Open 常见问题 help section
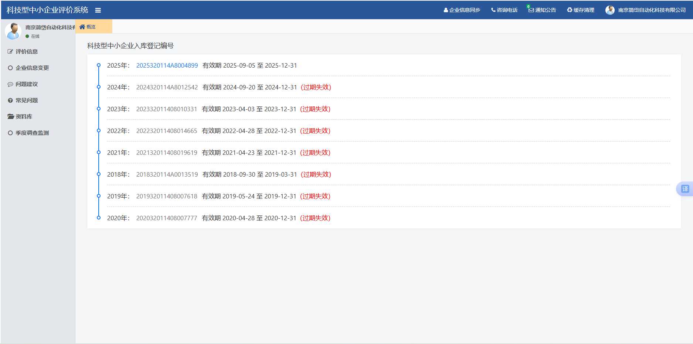This screenshot has height=344, width=693. click(x=27, y=101)
